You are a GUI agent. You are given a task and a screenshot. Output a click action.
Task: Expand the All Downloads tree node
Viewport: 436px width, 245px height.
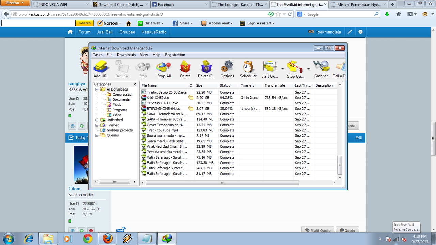click(x=97, y=89)
